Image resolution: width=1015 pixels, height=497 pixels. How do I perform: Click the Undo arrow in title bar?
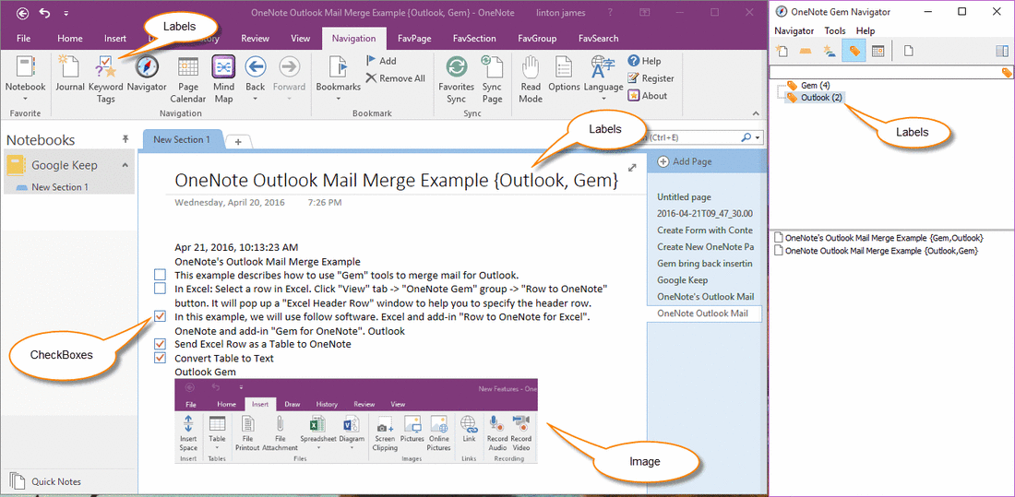tap(44, 12)
